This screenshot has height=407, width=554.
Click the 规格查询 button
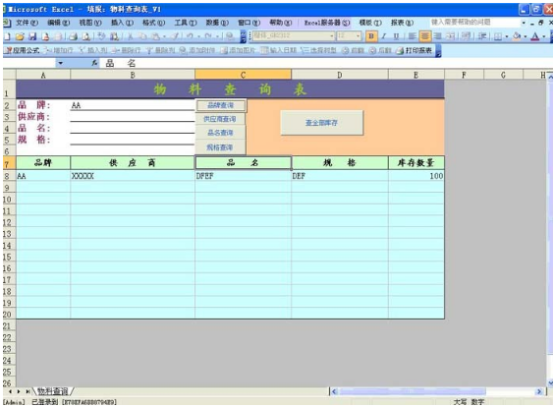click(x=220, y=147)
